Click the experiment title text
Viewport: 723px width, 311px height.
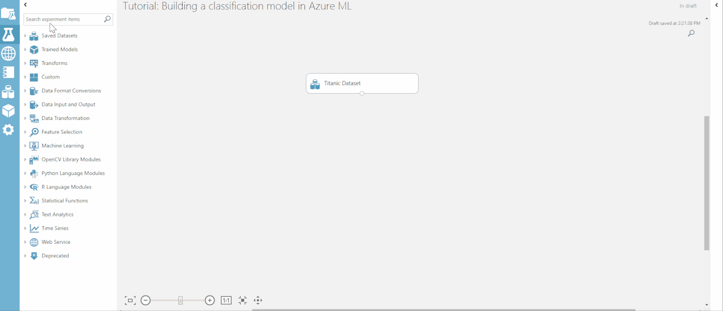coord(237,6)
